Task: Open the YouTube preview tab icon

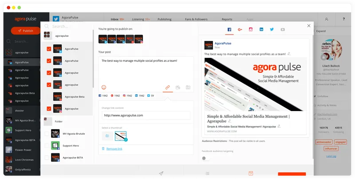Action: click(283, 29)
